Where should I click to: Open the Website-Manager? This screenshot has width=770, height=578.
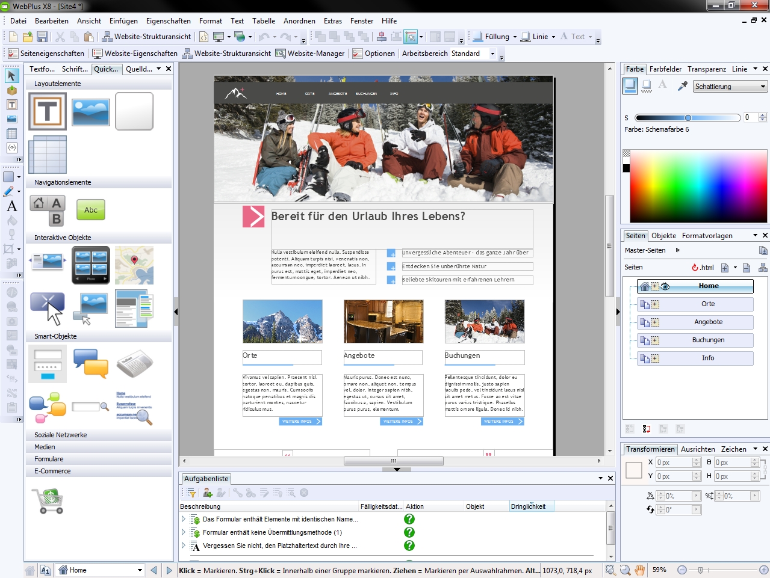click(311, 53)
